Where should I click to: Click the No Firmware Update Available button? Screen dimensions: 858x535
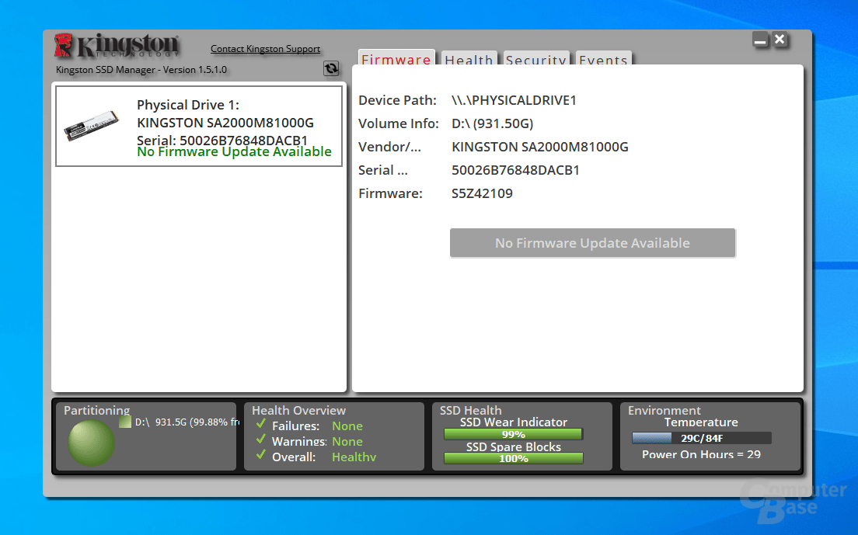click(x=593, y=242)
